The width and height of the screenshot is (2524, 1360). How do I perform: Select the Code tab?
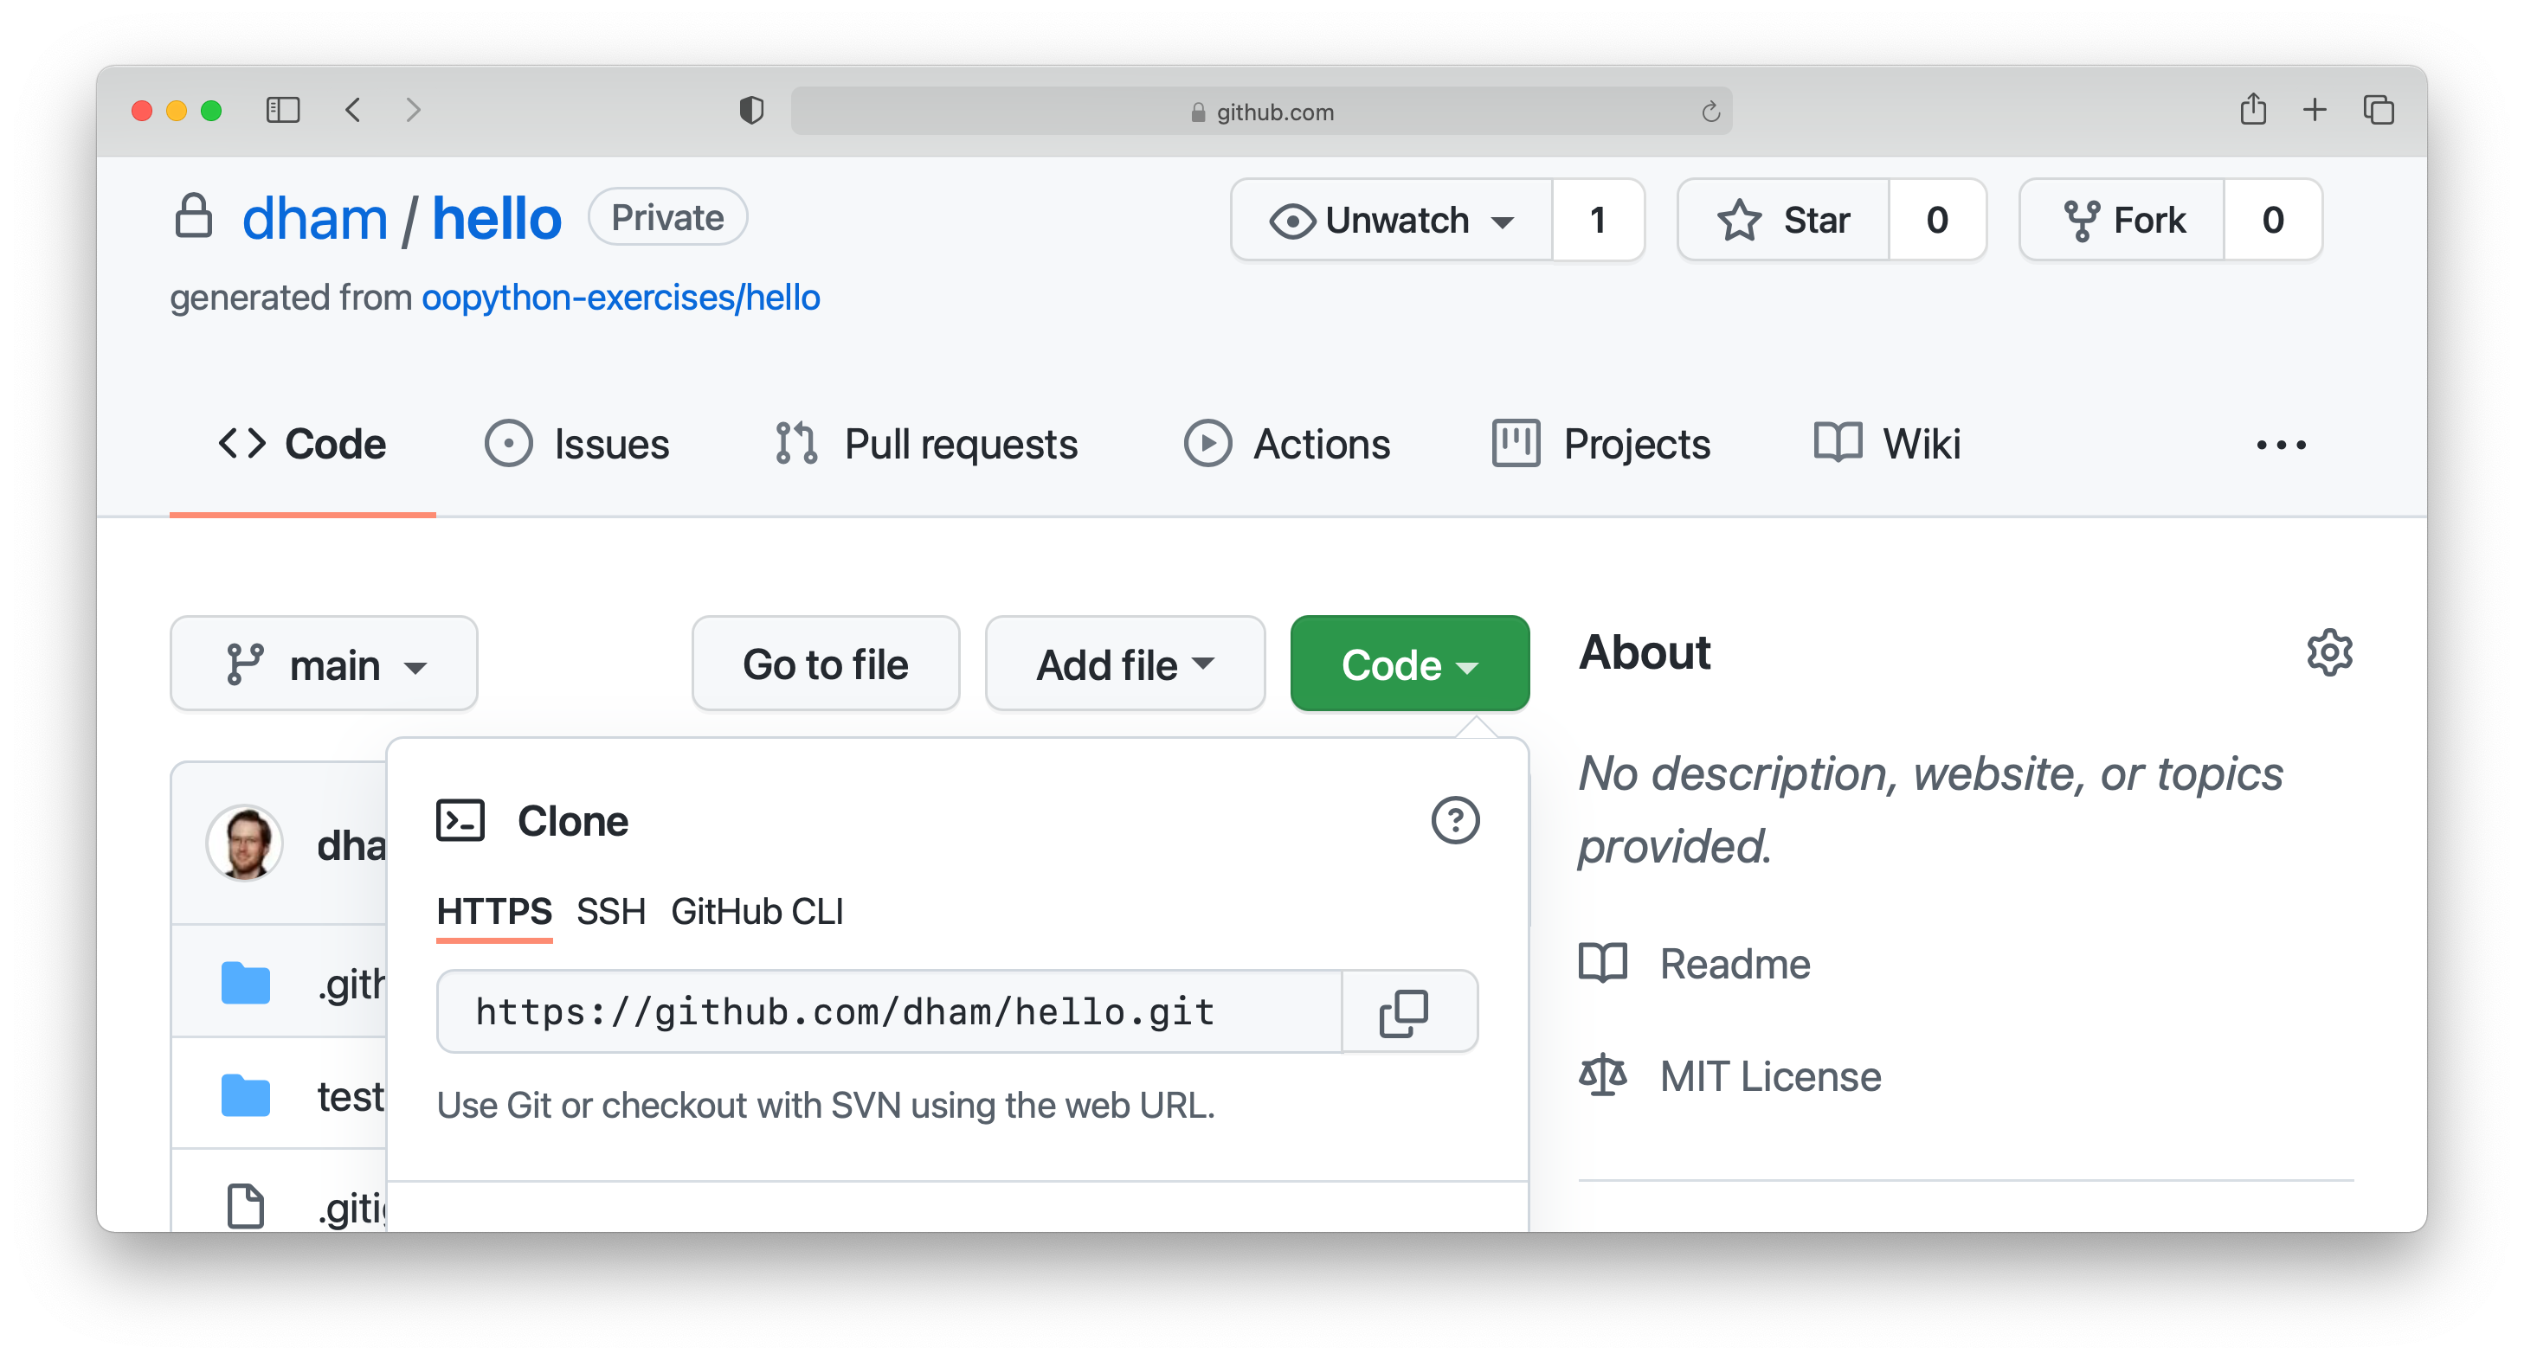pyautogui.click(x=302, y=445)
